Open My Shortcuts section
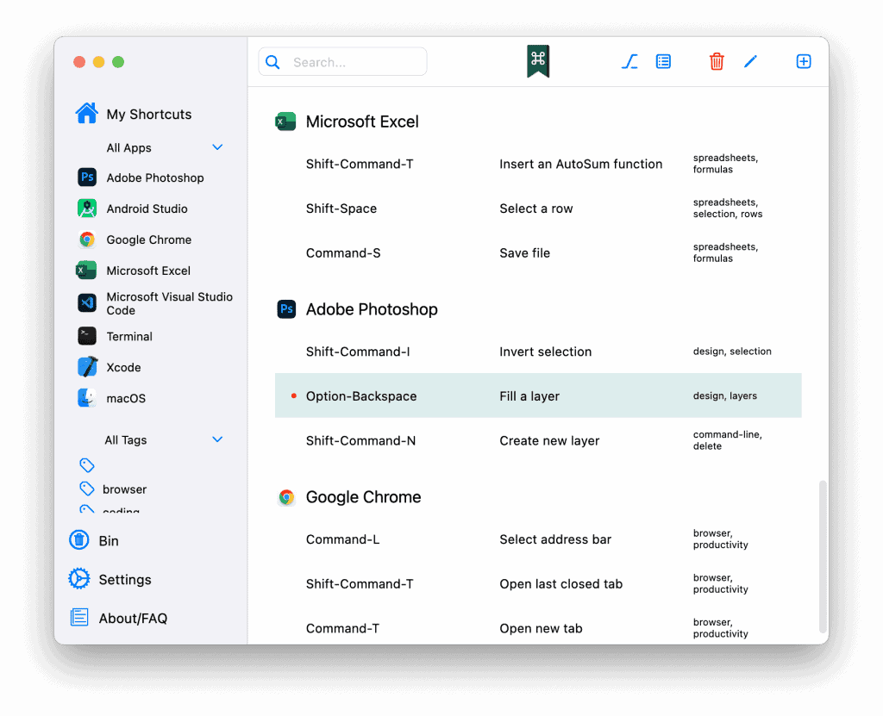This screenshot has height=716, width=883. pos(149,115)
